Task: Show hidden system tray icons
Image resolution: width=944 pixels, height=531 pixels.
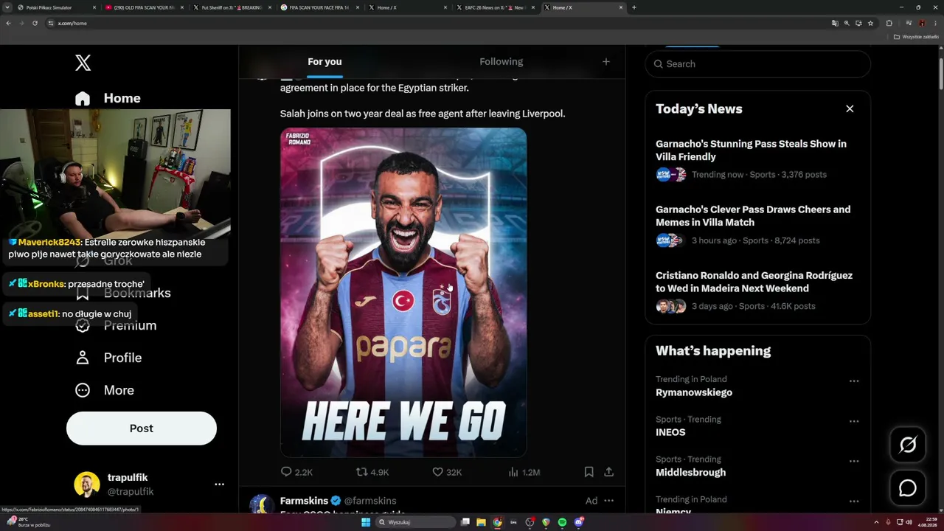Action: click(x=876, y=522)
